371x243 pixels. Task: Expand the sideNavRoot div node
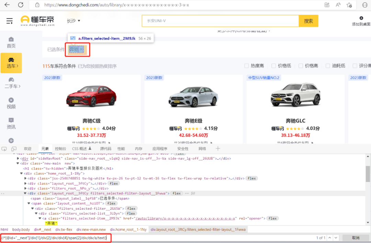tap(18, 158)
